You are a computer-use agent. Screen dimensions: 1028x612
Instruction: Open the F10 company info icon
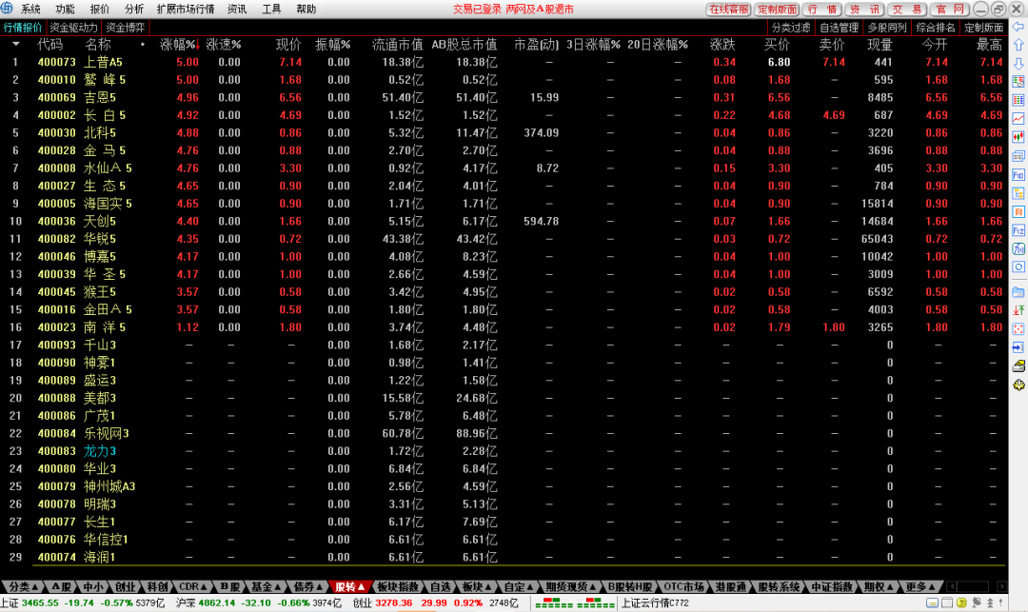[1018, 175]
